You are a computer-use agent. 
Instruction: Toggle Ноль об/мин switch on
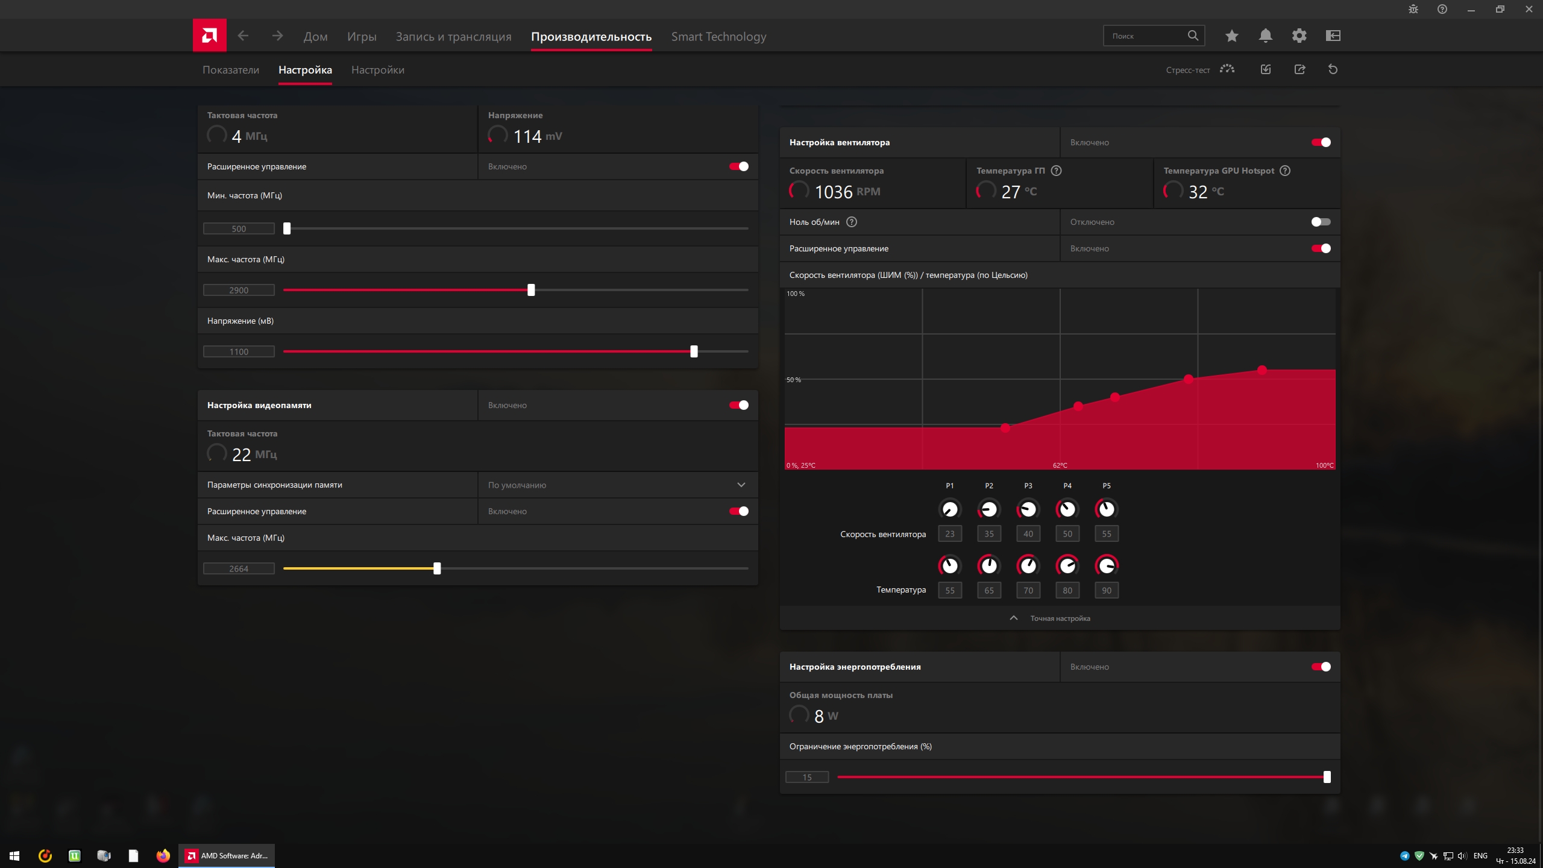pyautogui.click(x=1320, y=222)
